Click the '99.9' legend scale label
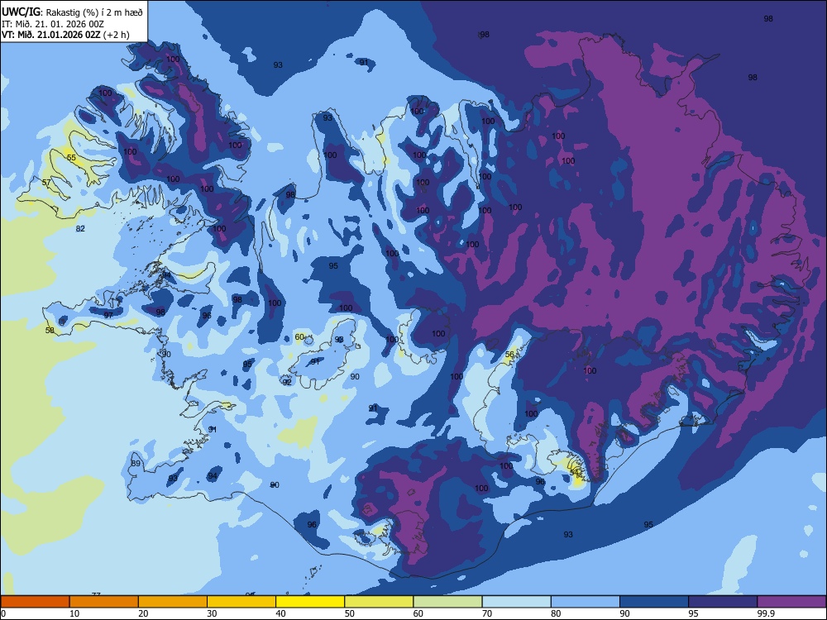827x620 pixels. coord(765,613)
